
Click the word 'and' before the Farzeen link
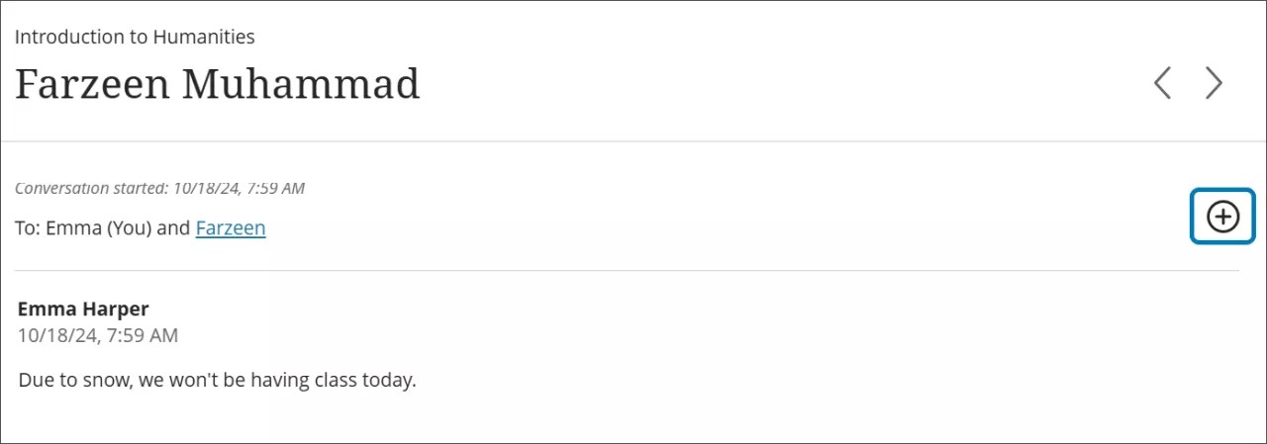coord(173,227)
